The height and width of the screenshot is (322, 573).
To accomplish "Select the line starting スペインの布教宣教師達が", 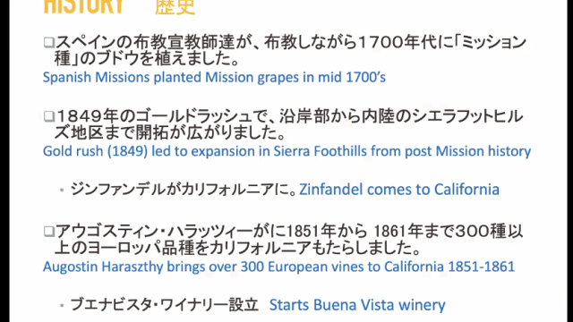I will pos(291,42).
